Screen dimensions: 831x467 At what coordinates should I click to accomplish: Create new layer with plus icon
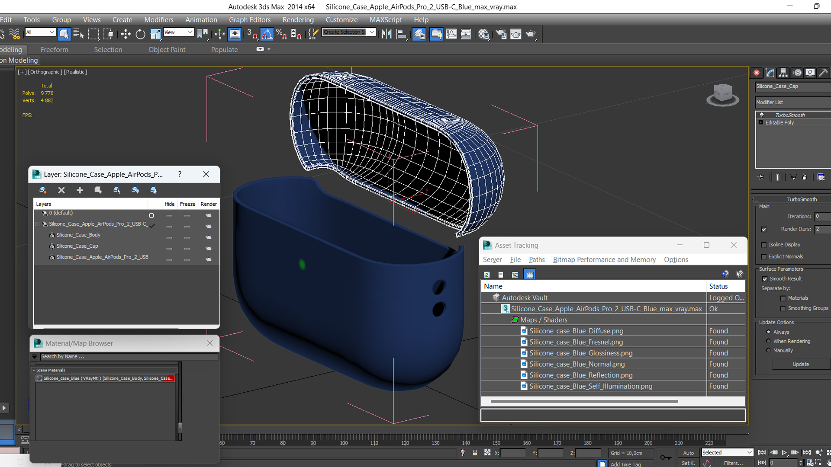(80, 190)
